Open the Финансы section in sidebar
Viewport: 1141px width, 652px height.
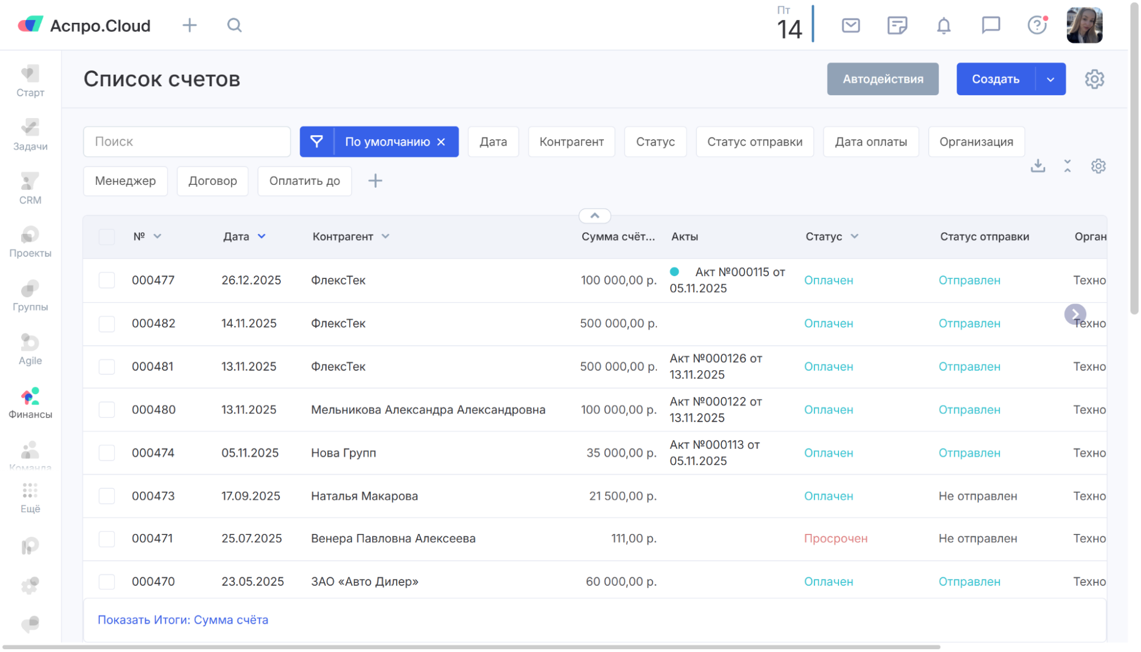point(30,403)
